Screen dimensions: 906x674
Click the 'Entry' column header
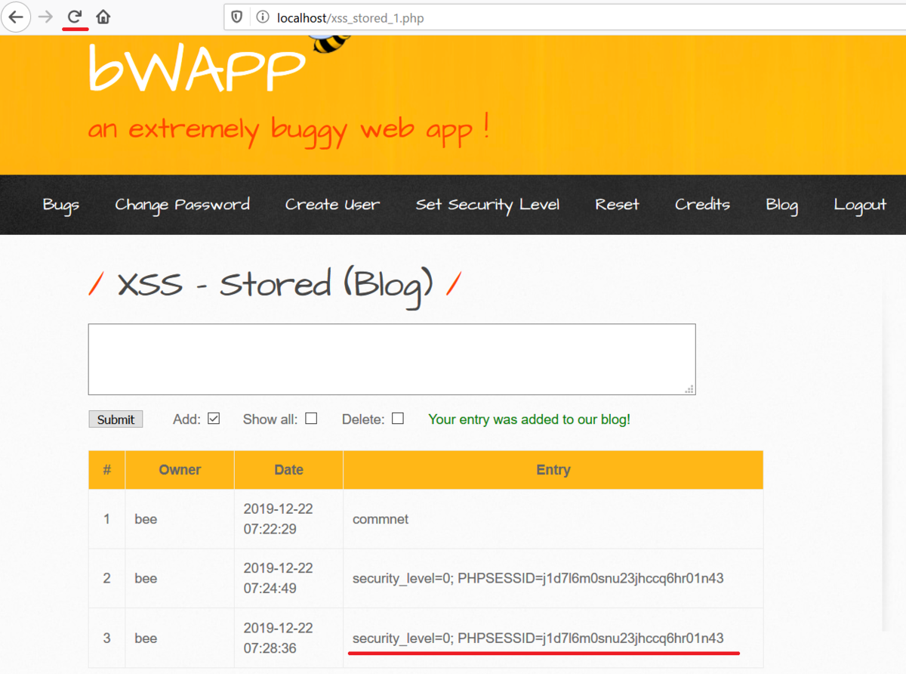(553, 470)
